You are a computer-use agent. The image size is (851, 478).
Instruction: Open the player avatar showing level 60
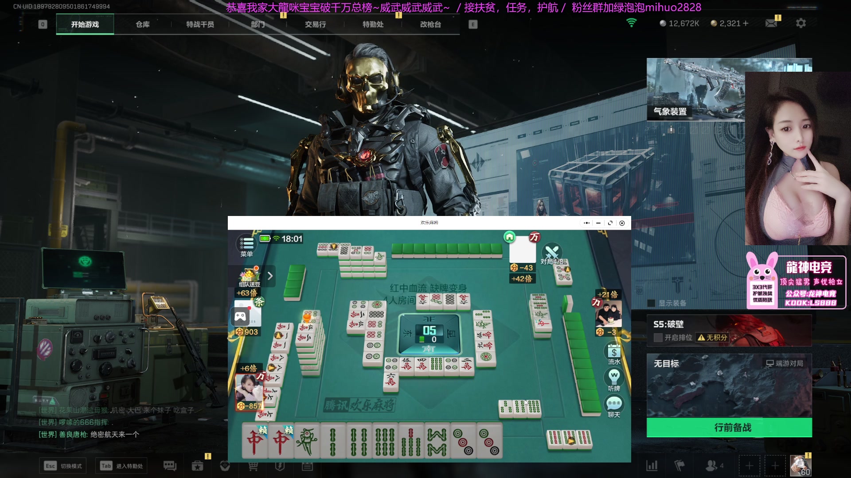point(800,466)
